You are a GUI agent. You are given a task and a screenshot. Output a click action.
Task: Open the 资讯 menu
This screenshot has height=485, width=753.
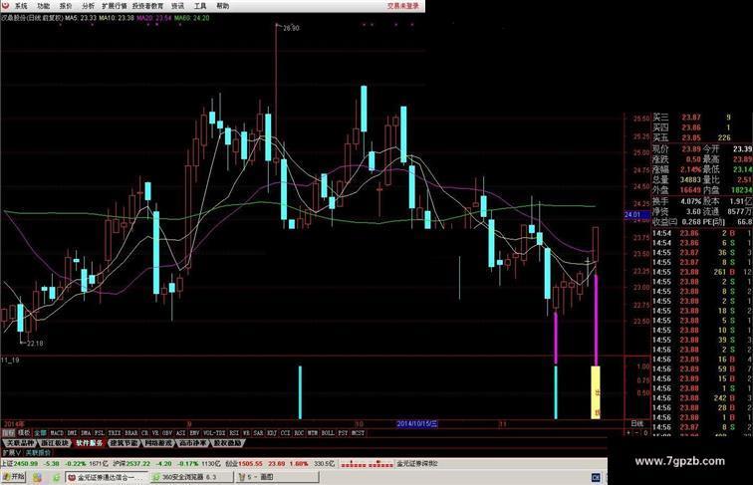point(178,6)
